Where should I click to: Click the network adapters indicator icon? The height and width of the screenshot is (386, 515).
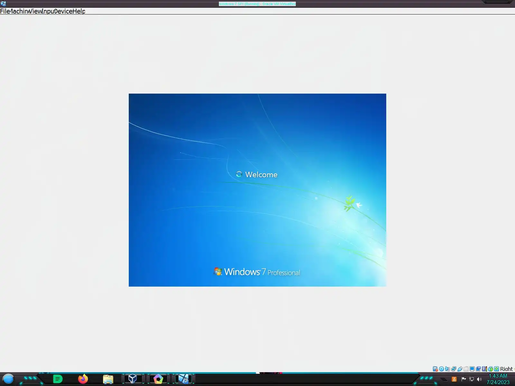454,369
